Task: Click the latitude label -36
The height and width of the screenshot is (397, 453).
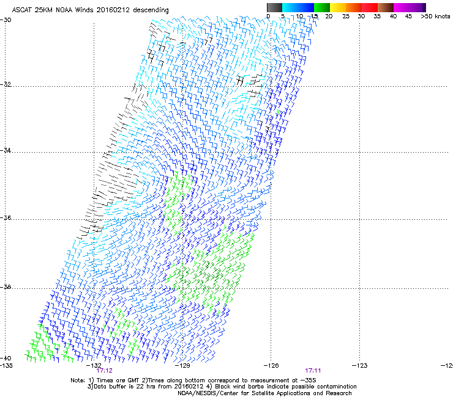Action: 6,217
